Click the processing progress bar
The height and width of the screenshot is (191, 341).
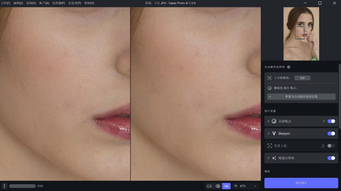[22, 186]
